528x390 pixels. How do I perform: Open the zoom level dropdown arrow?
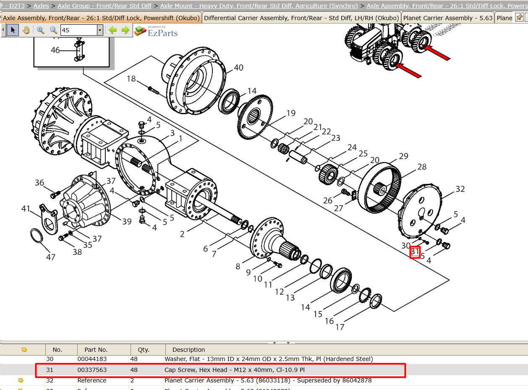[x=100, y=30]
